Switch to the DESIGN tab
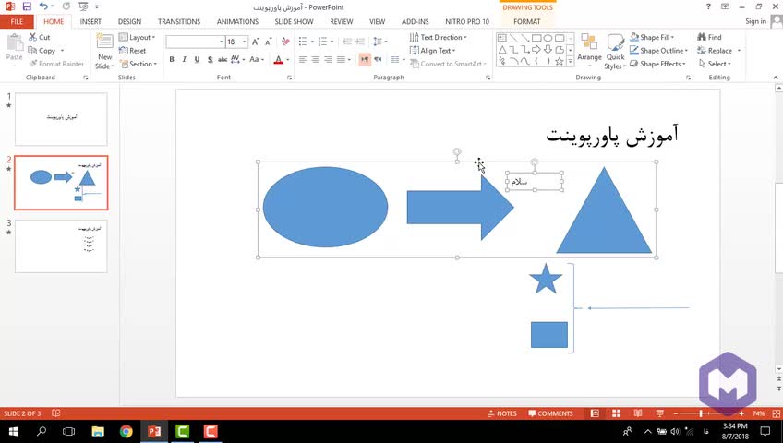Viewport: 783px width, 443px height. [x=129, y=21]
